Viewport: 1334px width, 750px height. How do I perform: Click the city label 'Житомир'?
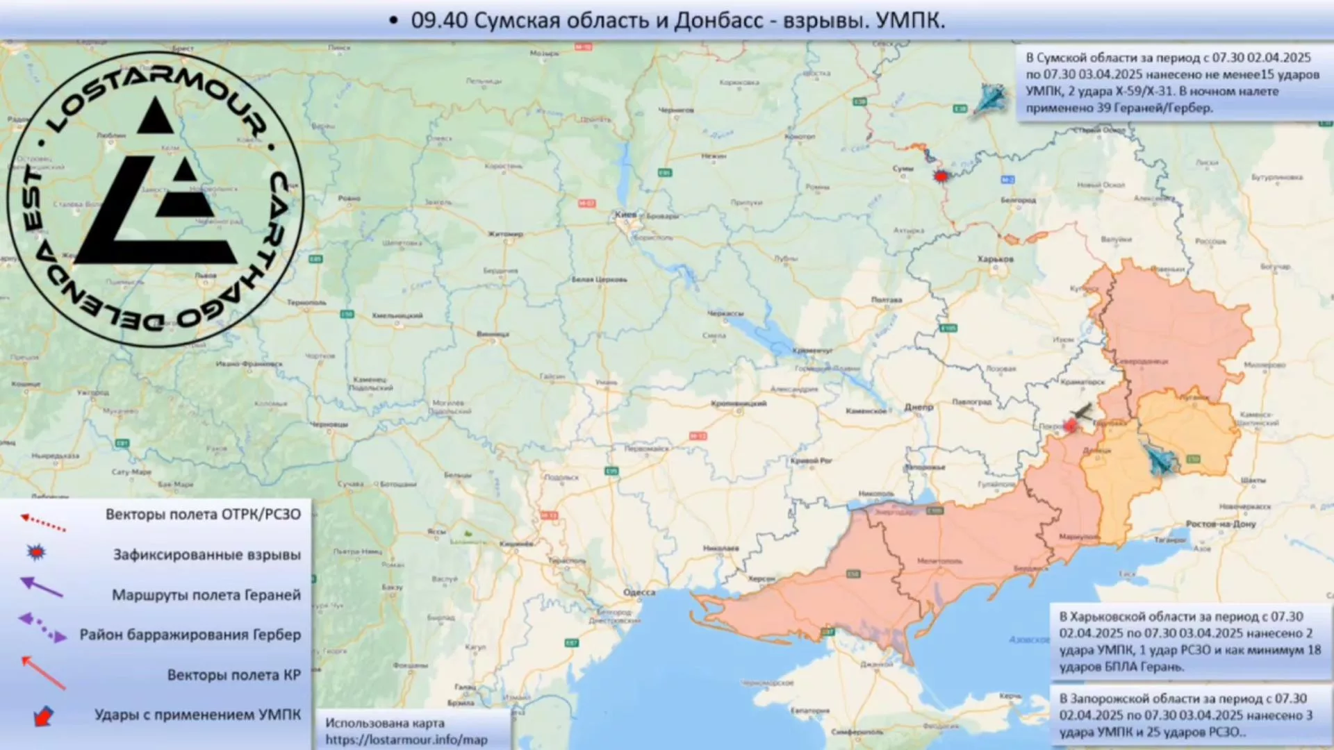[505, 234]
